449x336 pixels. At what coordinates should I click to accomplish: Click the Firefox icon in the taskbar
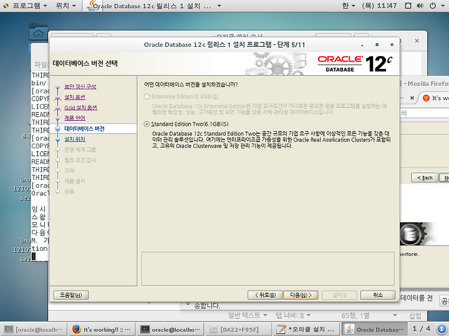click(77, 329)
